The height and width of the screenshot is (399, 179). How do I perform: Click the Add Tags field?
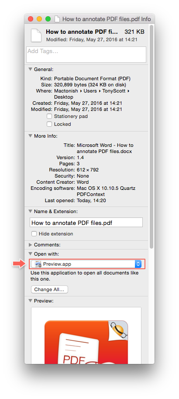coord(86,54)
